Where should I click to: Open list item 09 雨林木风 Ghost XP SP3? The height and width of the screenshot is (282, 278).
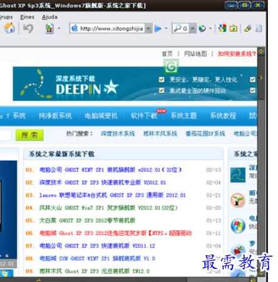point(95,271)
